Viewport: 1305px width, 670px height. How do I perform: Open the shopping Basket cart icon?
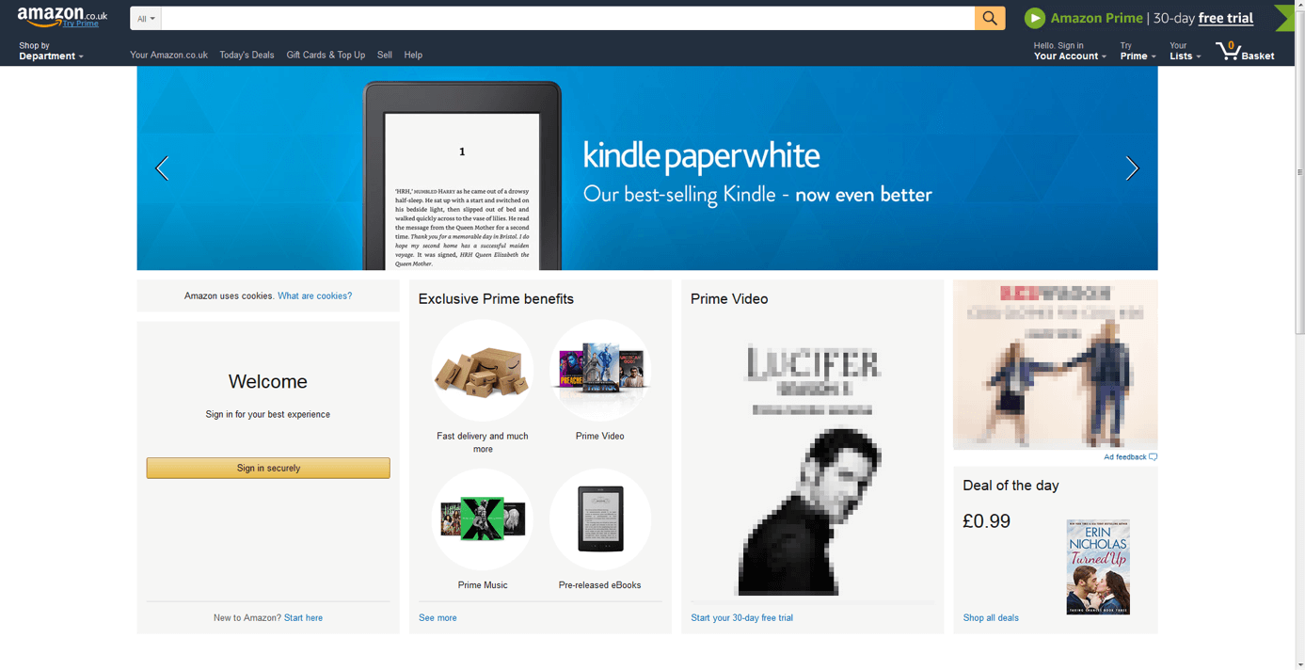(x=1228, y=51)
